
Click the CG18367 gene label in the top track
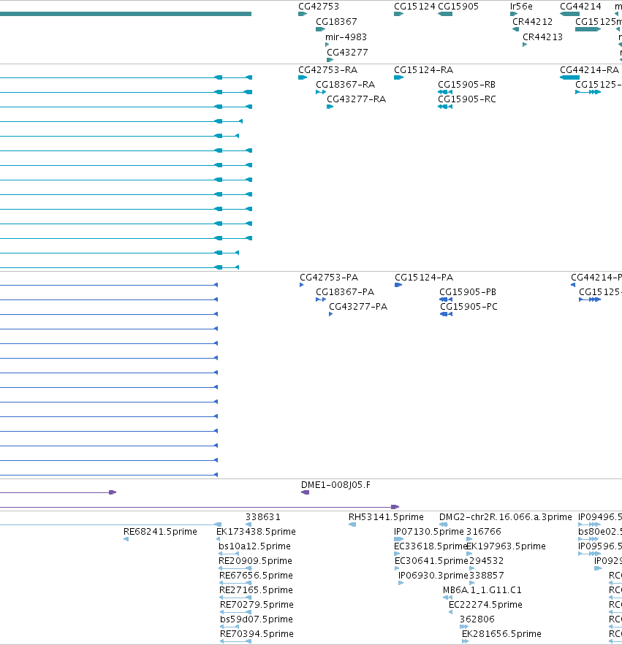tap(336, 21)
